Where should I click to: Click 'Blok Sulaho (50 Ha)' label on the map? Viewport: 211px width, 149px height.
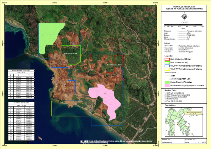pos(71,53)
